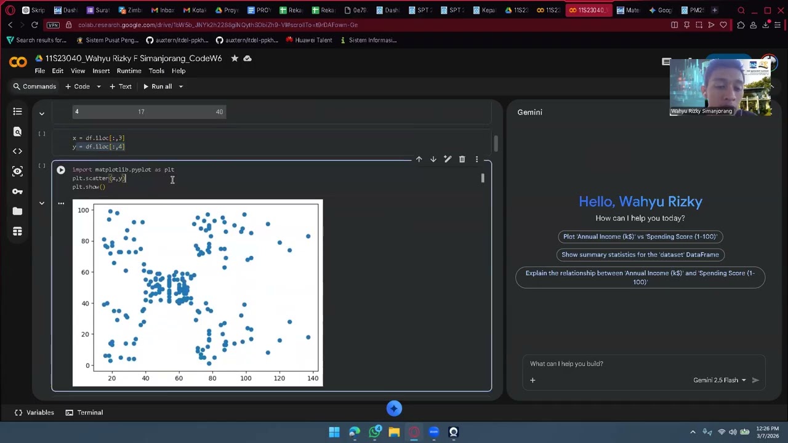
Task: Click the scatter plot output image
Action: 198,293
